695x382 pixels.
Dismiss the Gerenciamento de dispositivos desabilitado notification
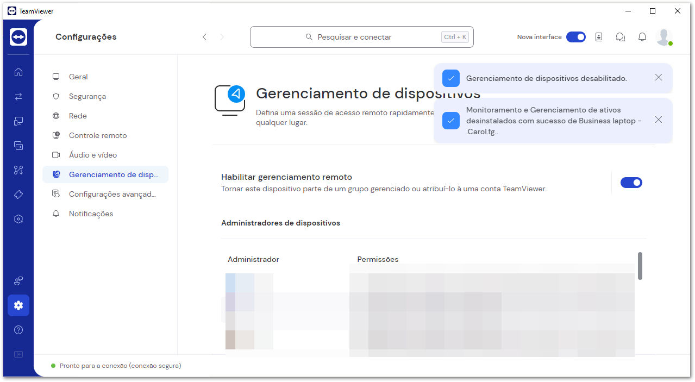pos(658,78)
